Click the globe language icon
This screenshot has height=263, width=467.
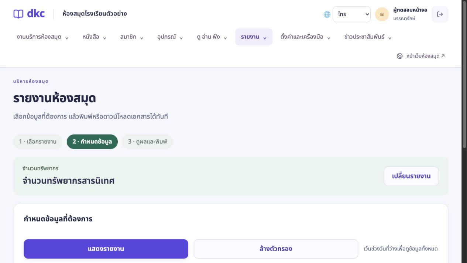coord(327,14)
